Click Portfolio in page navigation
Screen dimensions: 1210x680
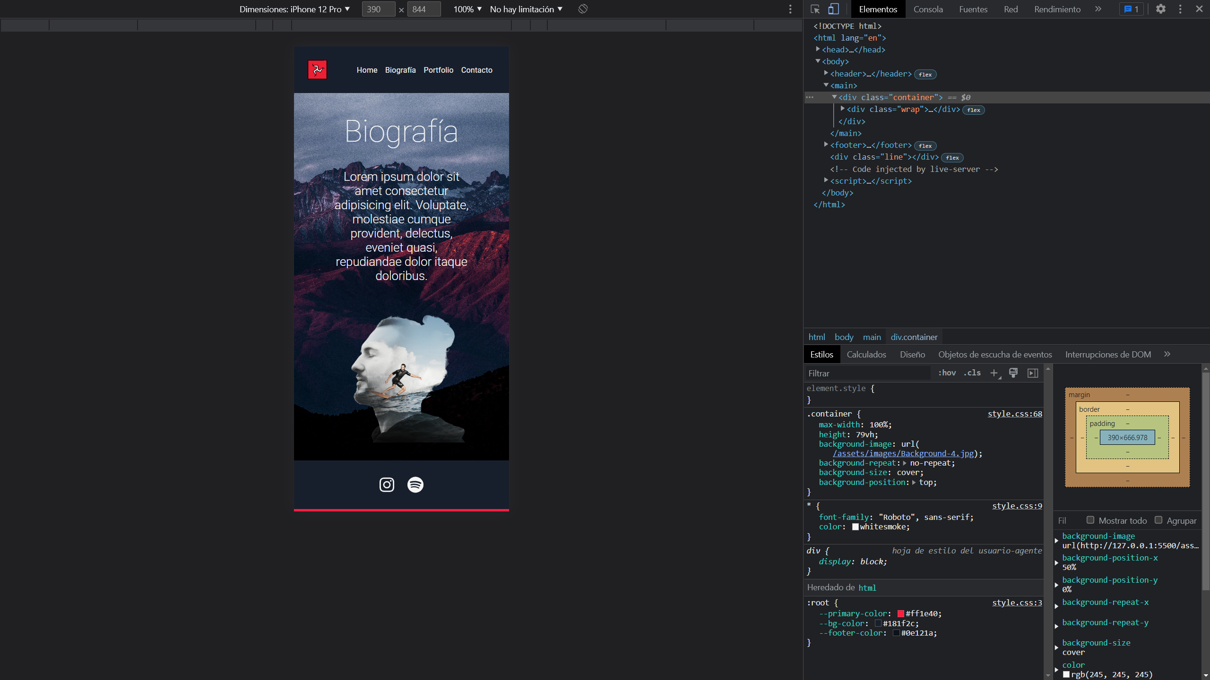pos(438,70)
